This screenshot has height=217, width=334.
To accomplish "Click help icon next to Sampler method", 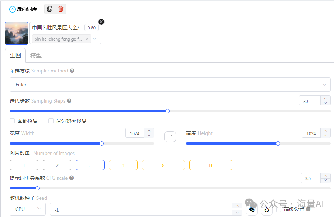I will click(x=72, y=71).
